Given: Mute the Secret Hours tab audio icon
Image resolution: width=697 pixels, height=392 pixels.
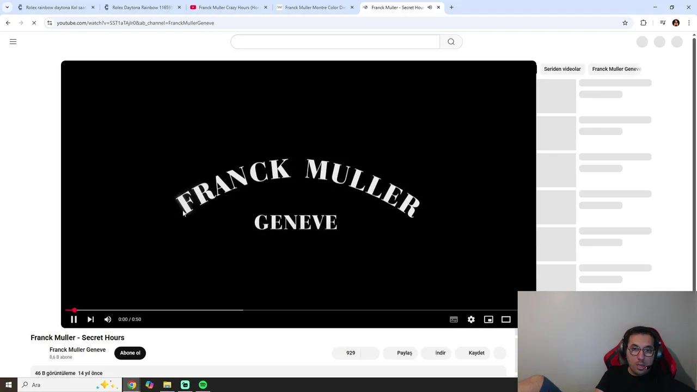Looking at the screenshot, I should point(430,8).
